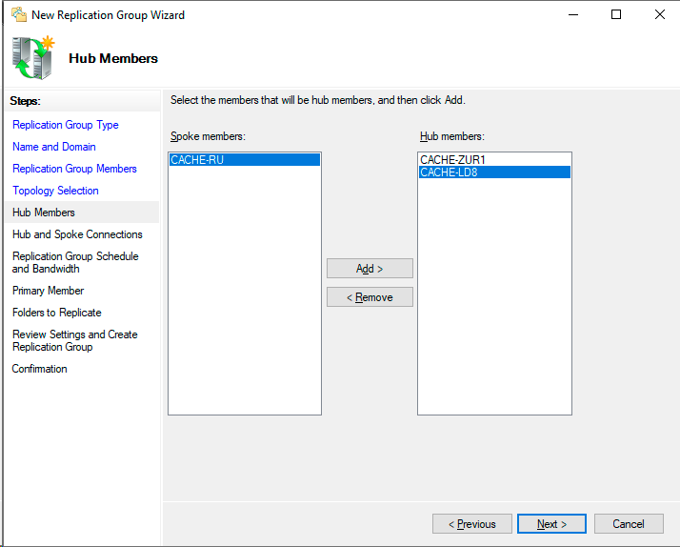
Task: Click the wizard folder icon in title bar
Action: [x=17, y=15]
